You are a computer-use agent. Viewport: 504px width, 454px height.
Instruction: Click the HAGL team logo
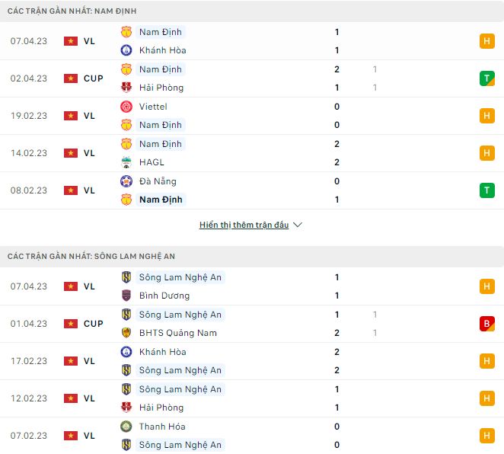point(126,162)
